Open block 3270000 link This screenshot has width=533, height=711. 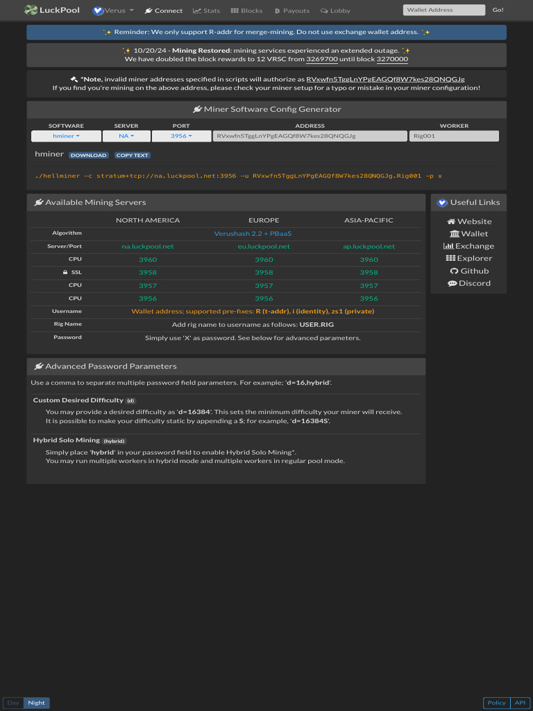[392, 59]
